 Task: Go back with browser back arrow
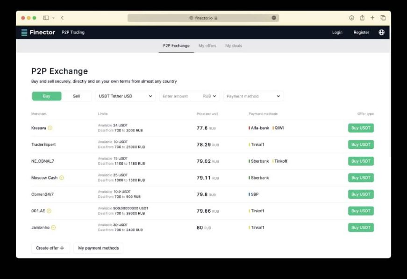click(x=62, y=18)
